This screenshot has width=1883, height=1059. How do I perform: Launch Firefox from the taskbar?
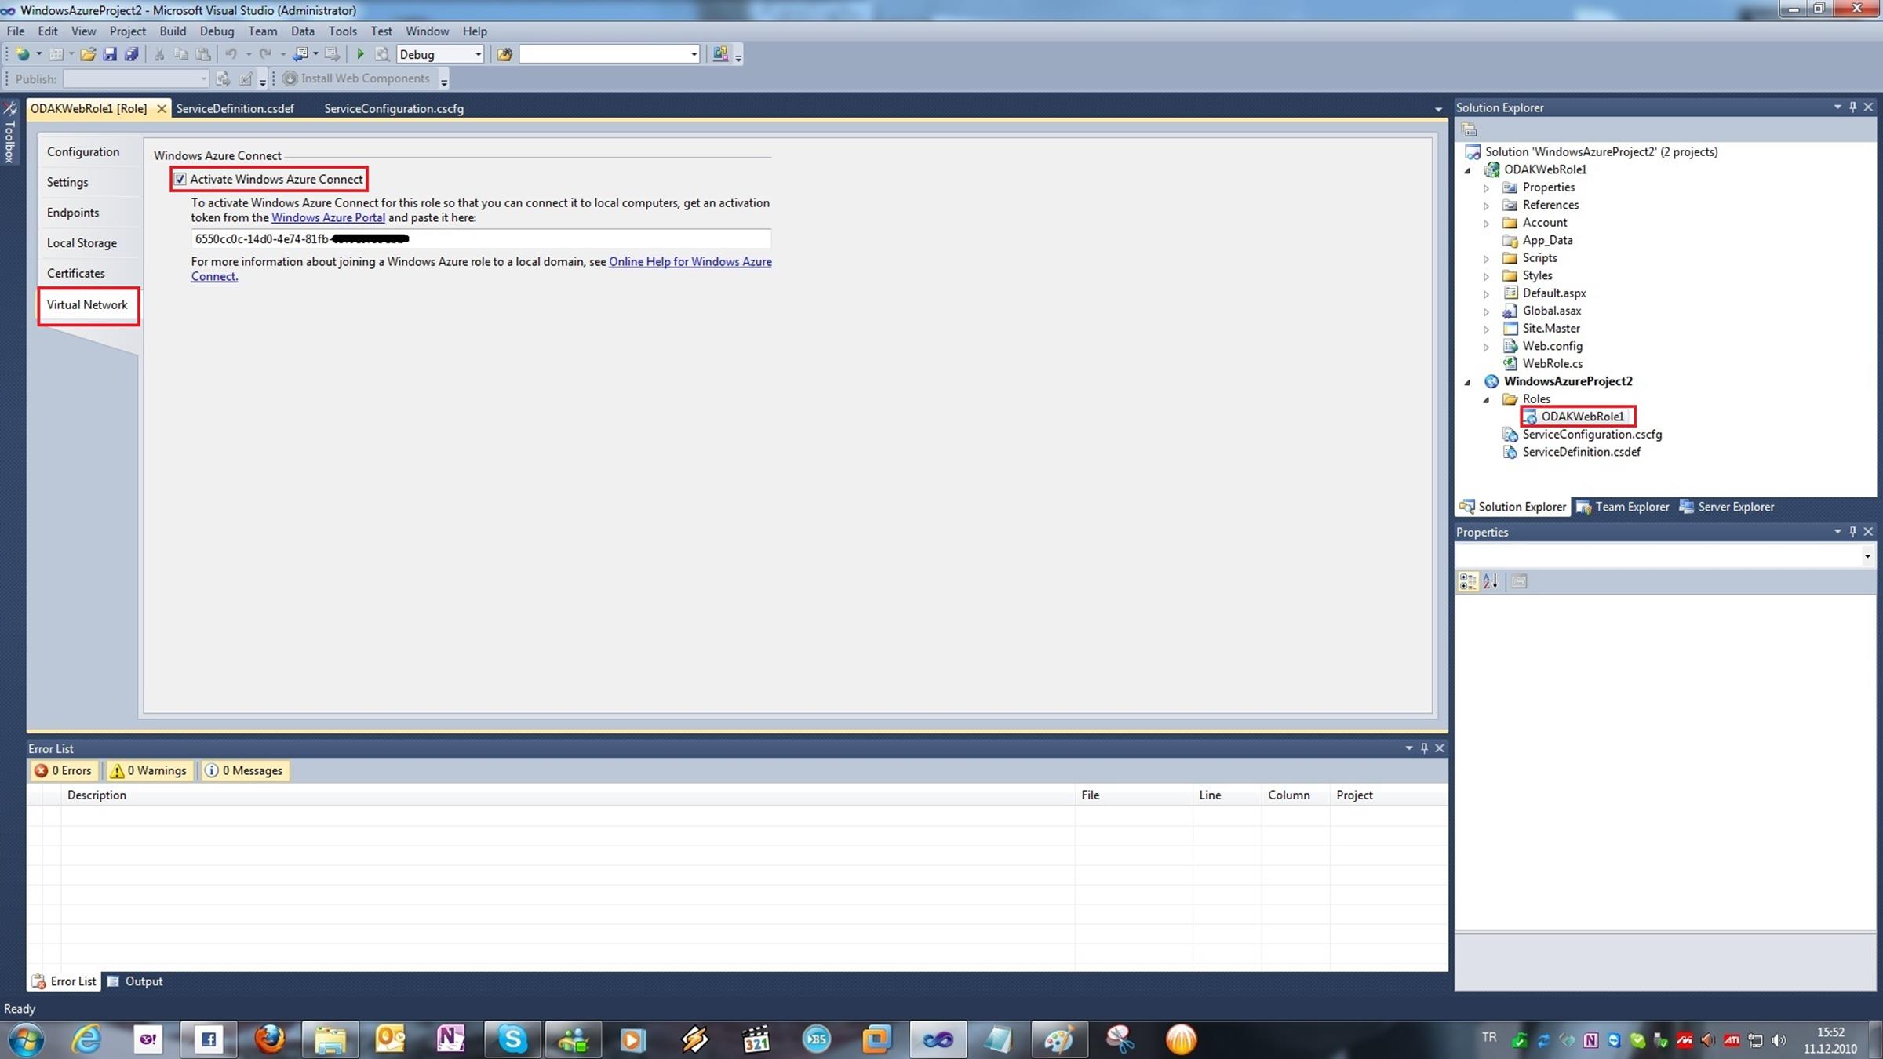[270, 1039]
